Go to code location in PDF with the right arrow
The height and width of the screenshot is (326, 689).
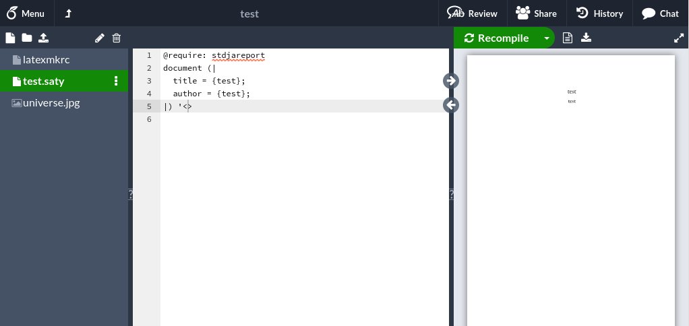451,81
